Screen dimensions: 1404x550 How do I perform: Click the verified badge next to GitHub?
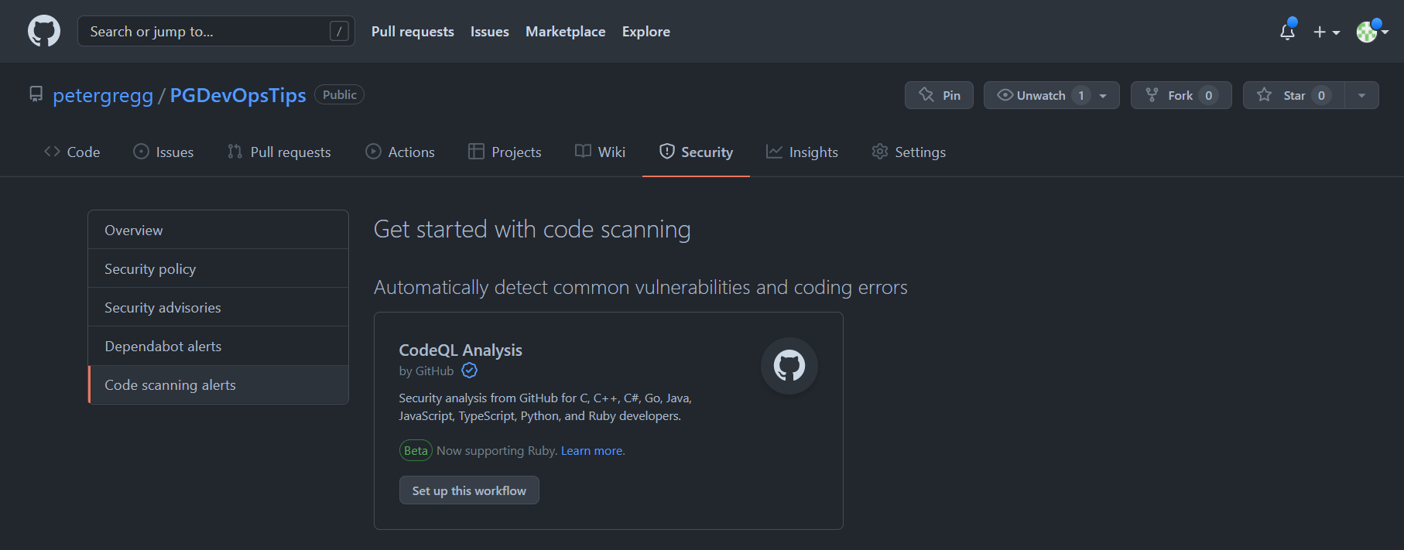click(470, 371)
